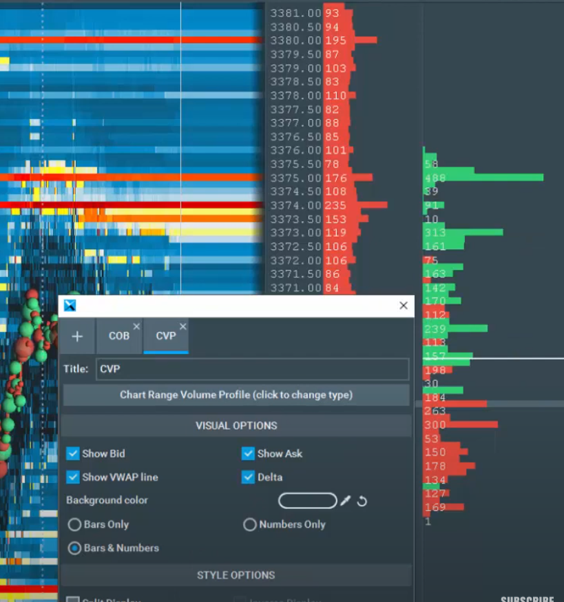Disable the Show Ask checkbox
564x602 pixels.
click(248, 453)
